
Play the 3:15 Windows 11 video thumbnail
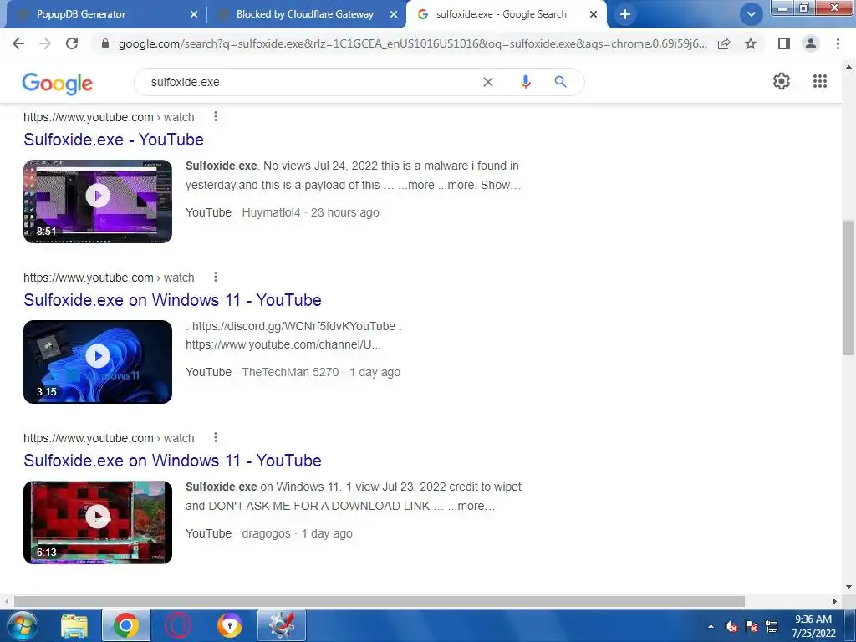pyautogui.click(x=98, y=361)
